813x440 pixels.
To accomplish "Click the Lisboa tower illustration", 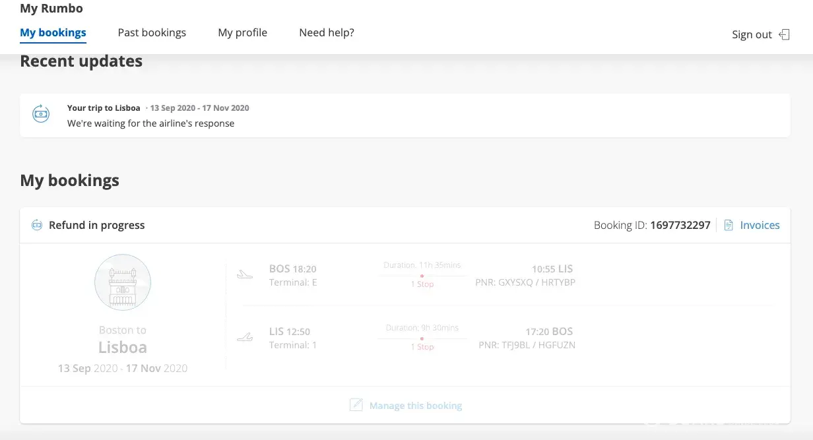I will tap(123, 282).
